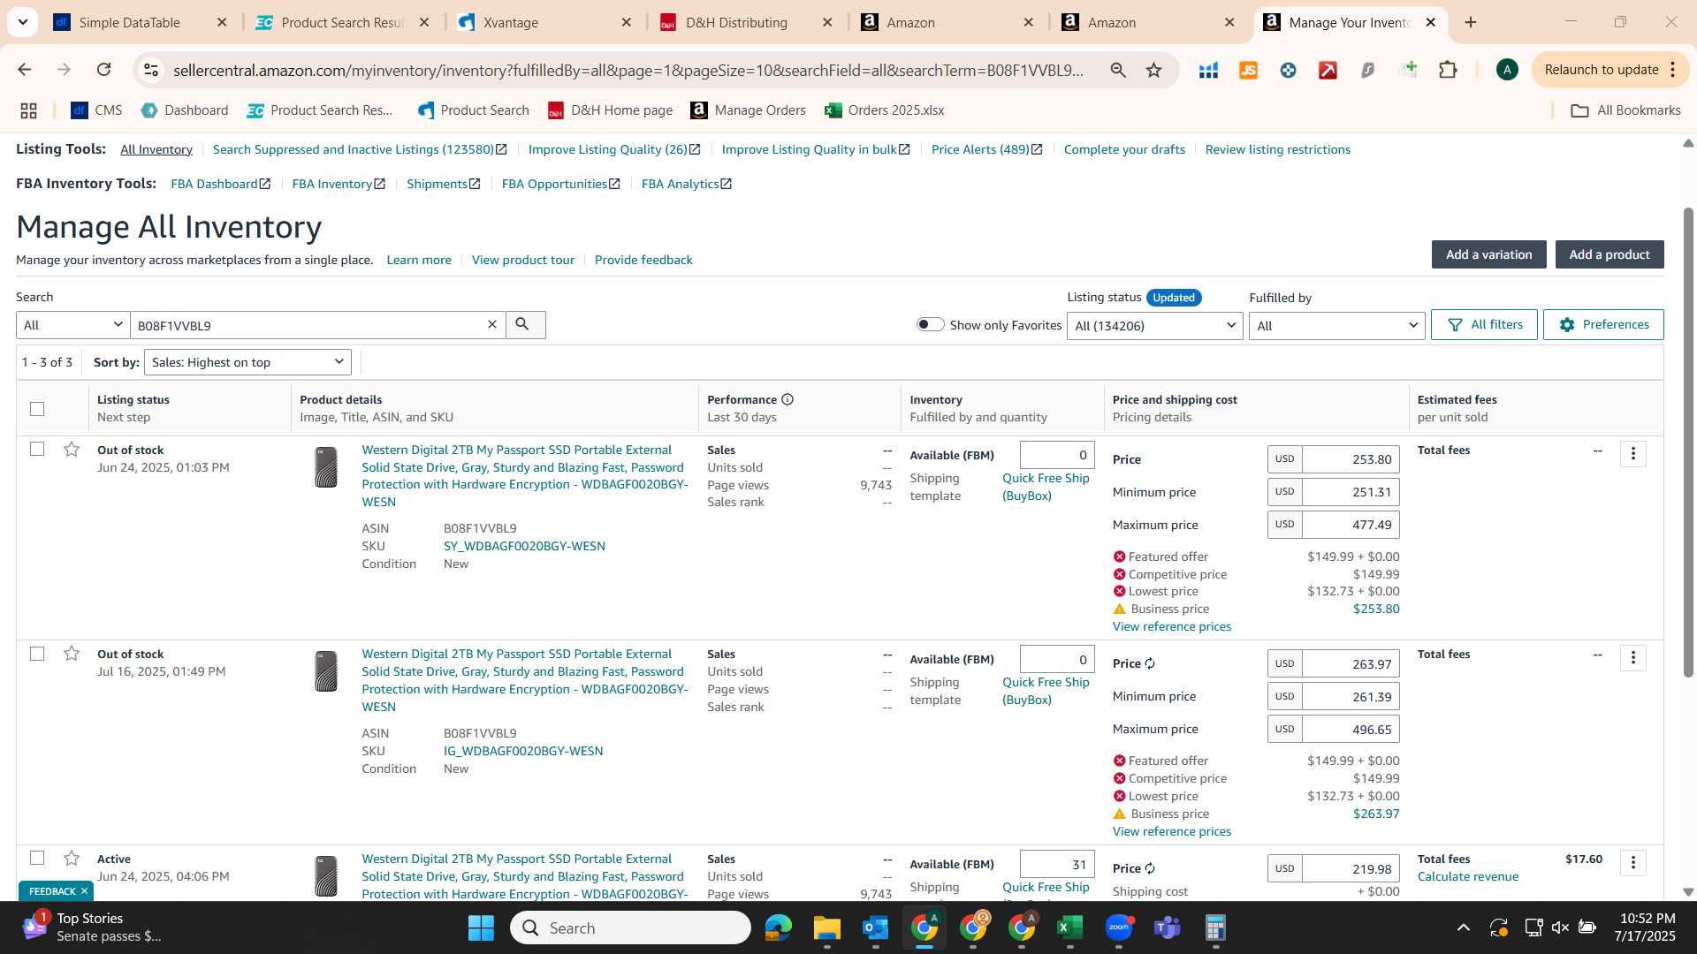Image resolution: width=1697 pixels, height=954 pixels.
Task: Open the tab search dropdown chevron
Action: point(22,22)
